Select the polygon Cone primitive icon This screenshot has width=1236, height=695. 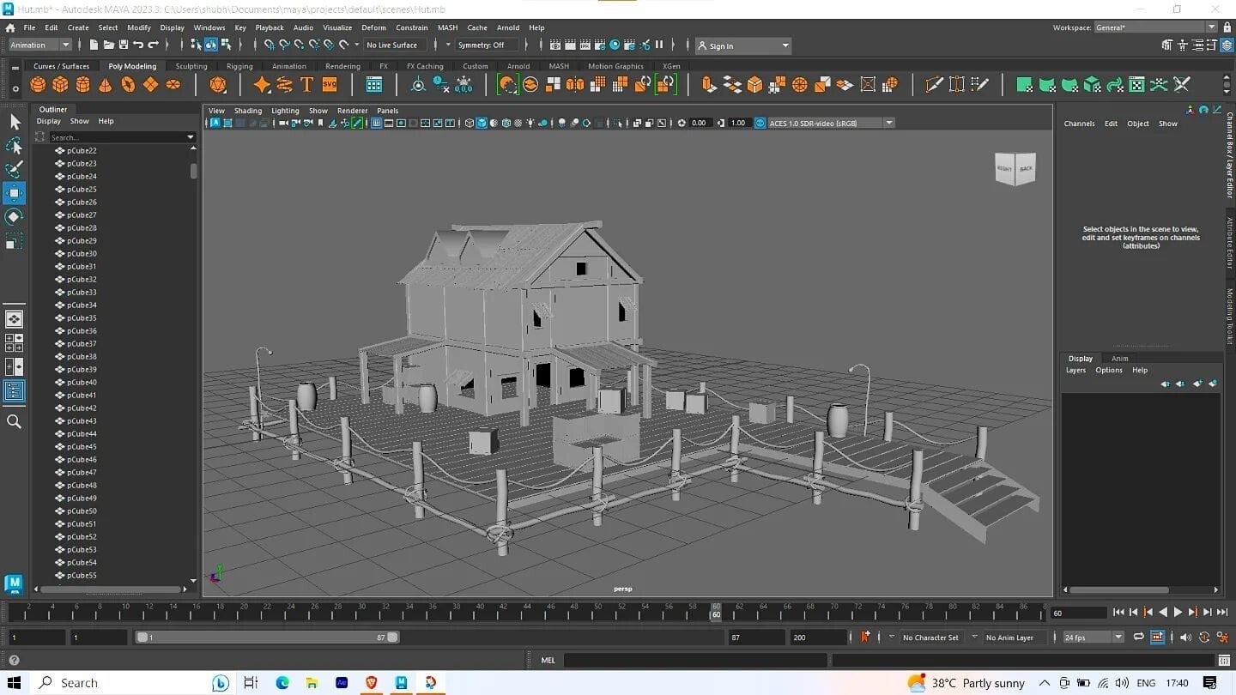[105, 84]
